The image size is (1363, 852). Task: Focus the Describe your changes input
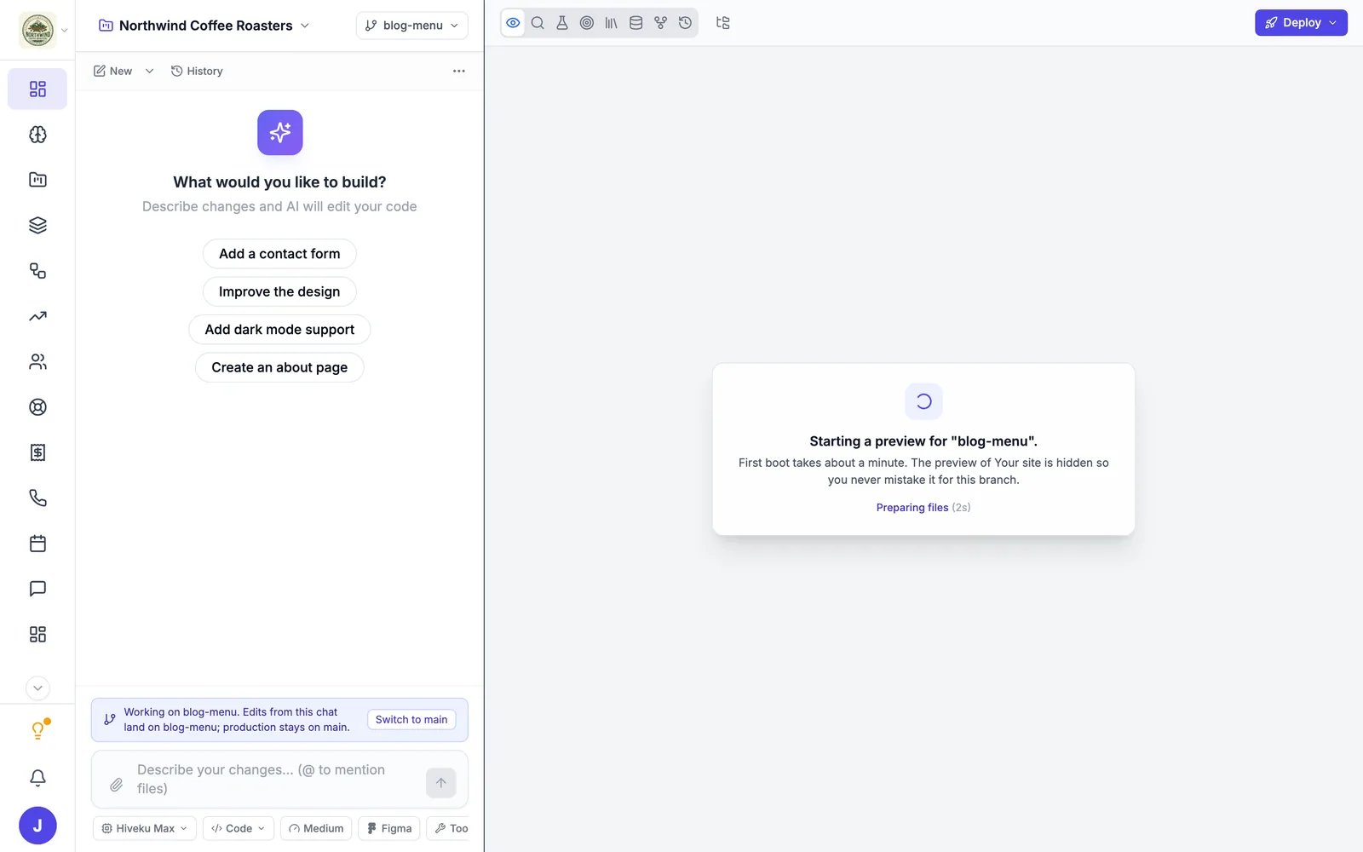pyautogui.click(x=273, y=779)
